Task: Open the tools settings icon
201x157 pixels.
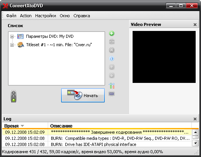Action: point(112,86)
